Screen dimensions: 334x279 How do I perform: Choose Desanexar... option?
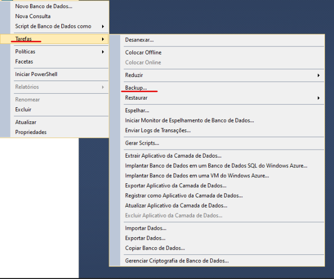coord(139,40)
